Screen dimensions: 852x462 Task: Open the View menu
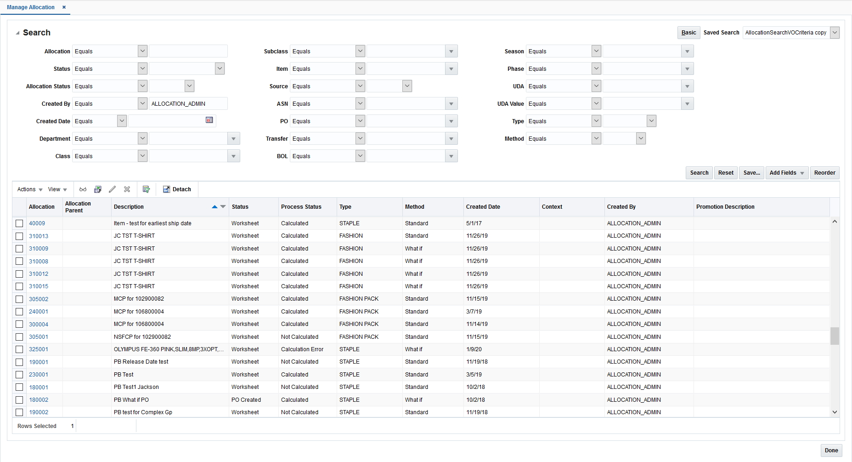[x=55, y=189]
